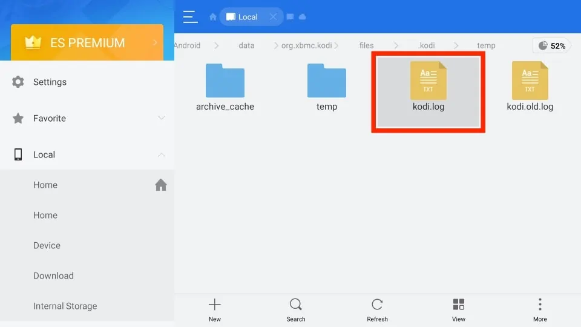581x327 pixels.
Task: Open the 52% storage analyzer indicator
Action: pyautogui.click(x=552, y=45)
